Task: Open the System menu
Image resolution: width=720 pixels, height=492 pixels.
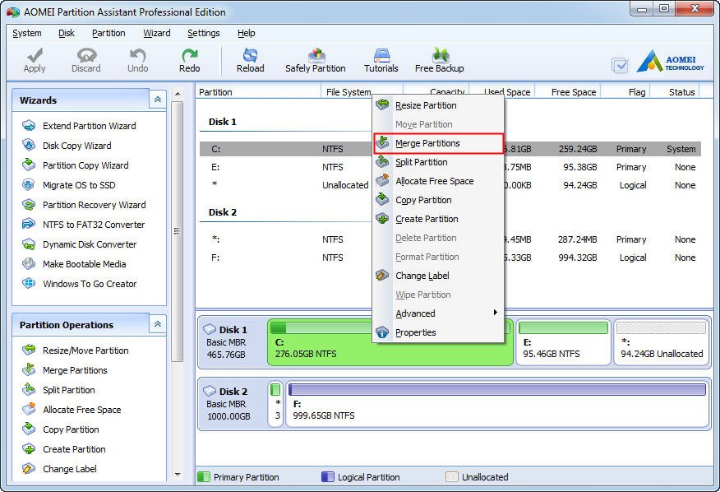Action: click(26, 33)
